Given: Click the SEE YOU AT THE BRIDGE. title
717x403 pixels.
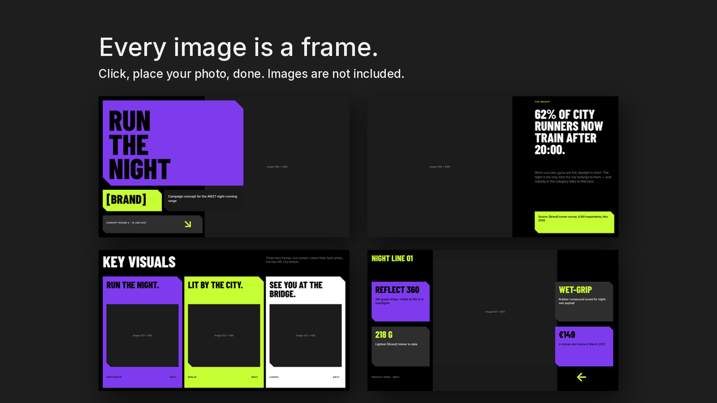Looking at the screenshot, I should pos(296,290).
